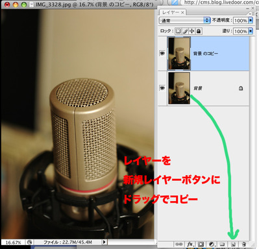The width and height of the screenshot is (259, 249).
Task: Click the 16.67% zoom field
Action: pyautogui.click(x=14, y=243)
